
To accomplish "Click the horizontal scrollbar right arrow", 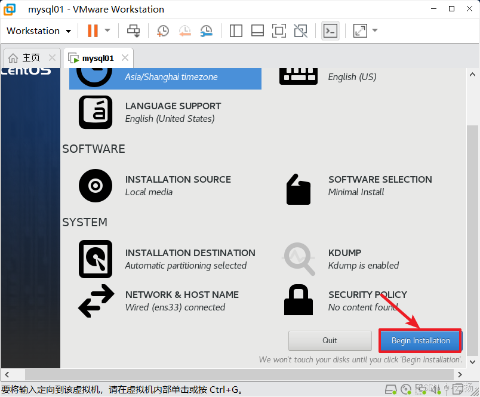I will click(x=460, y=374).
